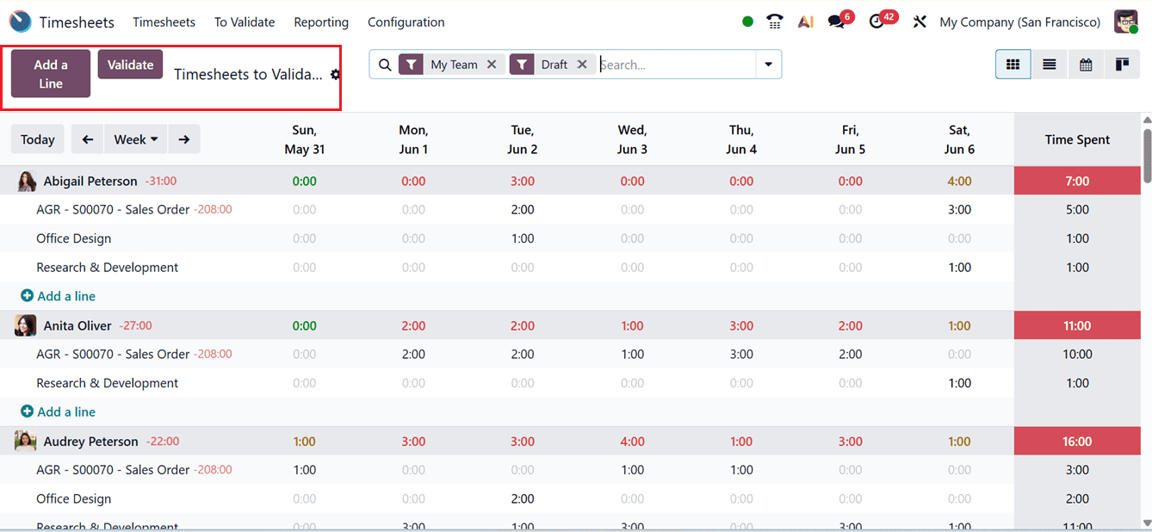1152x532 pixels.
Task: Open the gear actions menu beside title
Action: (x=335, y=75)
